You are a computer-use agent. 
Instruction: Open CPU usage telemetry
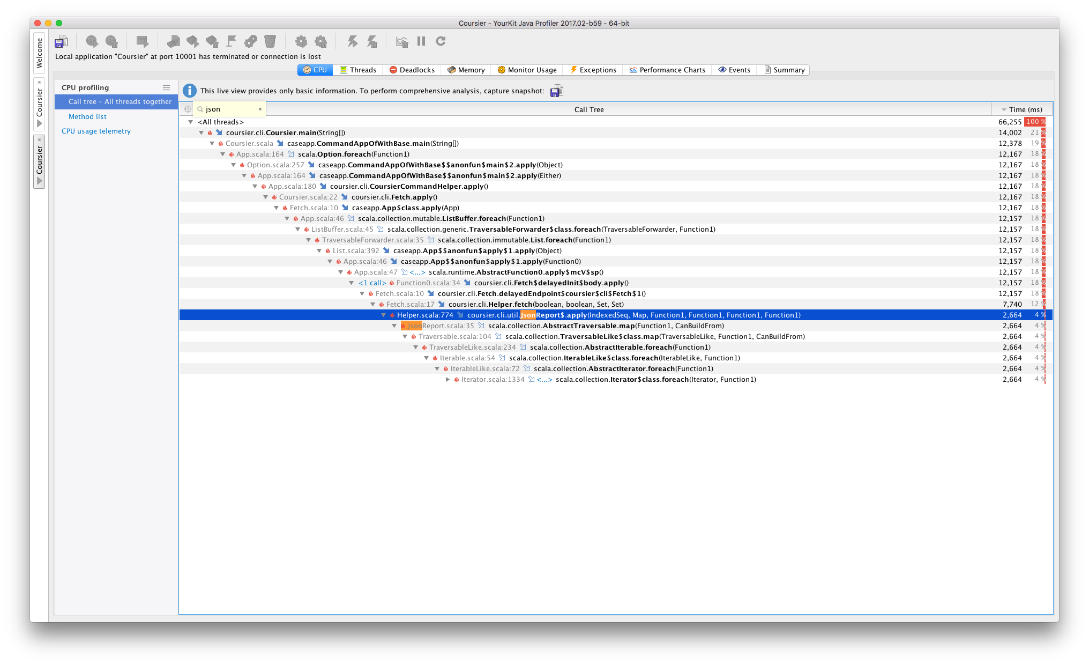96,131
